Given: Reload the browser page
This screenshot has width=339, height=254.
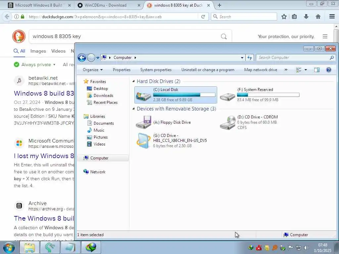Looking at the screenshot, I should 203,17.
